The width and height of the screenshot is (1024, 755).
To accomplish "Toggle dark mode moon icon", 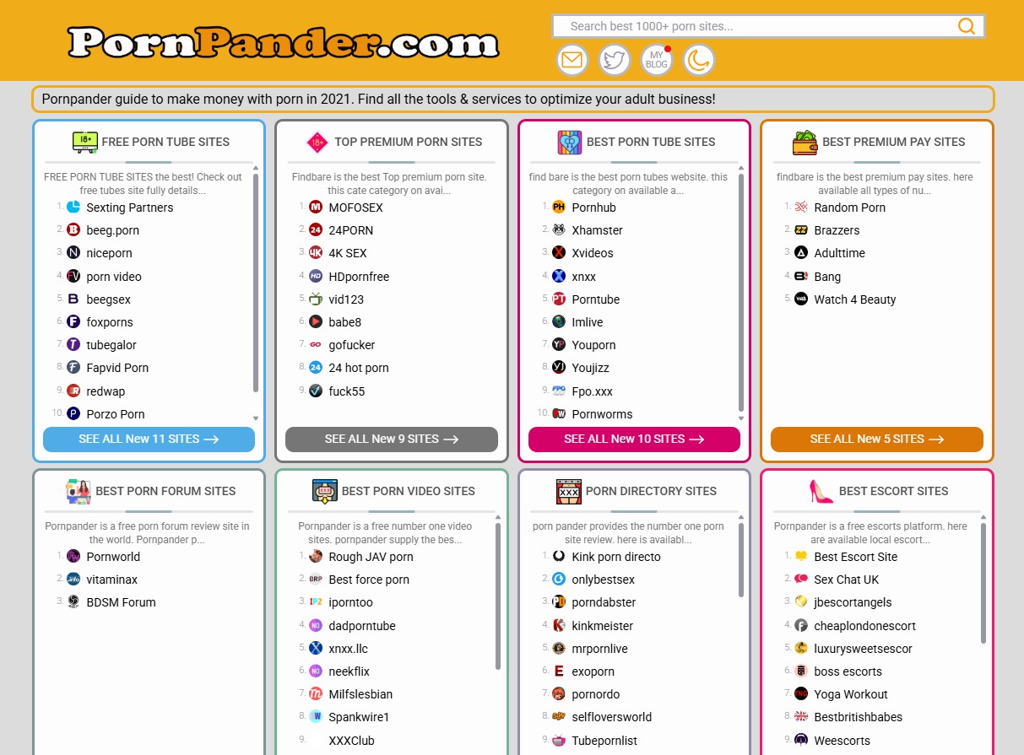I will 698,60.
